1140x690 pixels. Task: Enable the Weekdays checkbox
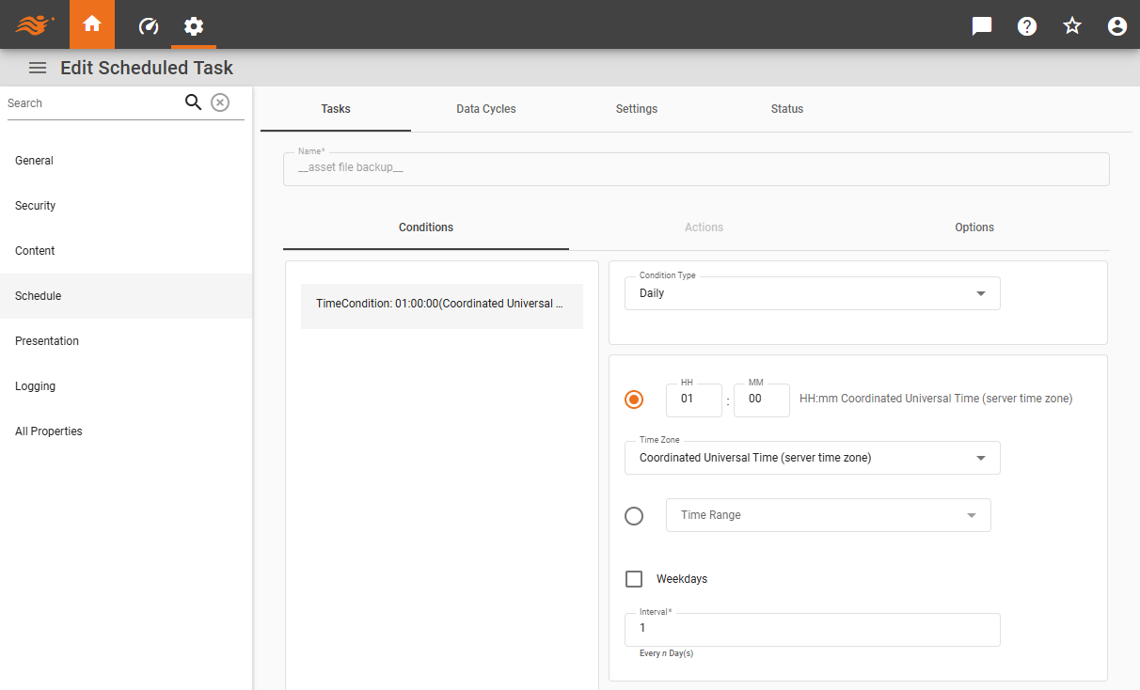point(634,578)
